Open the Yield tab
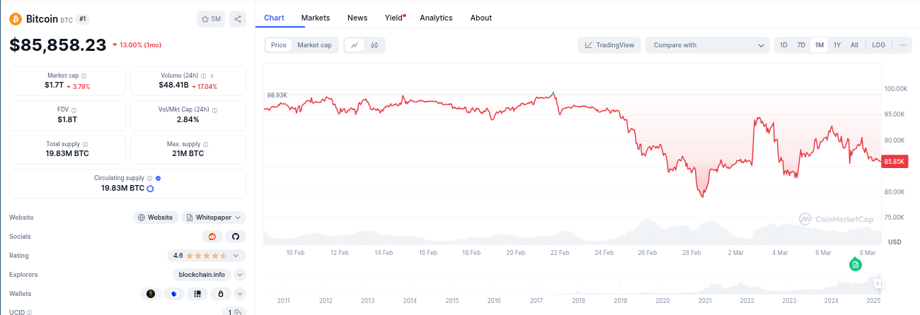 pos(394,18)
